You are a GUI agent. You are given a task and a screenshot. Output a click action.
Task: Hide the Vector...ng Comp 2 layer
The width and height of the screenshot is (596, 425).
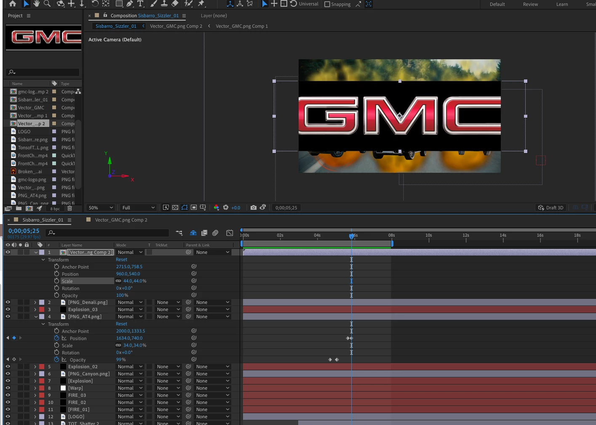(x=8, y=252)
